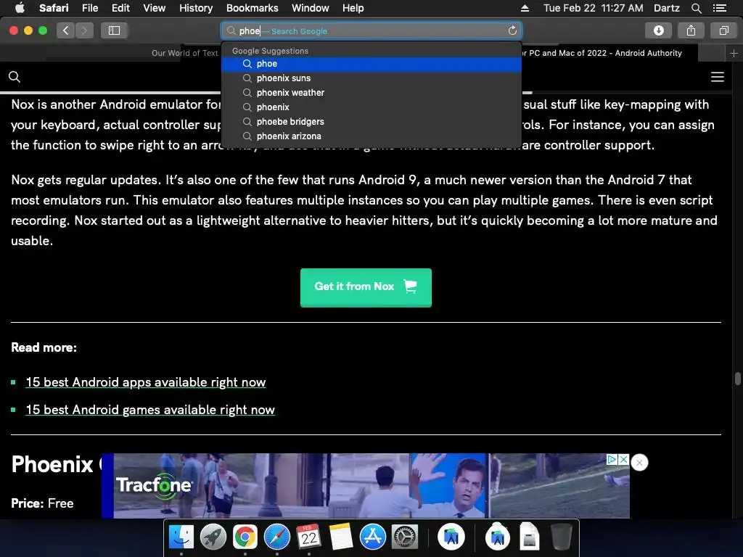Open the File menu

coord(89,8)
